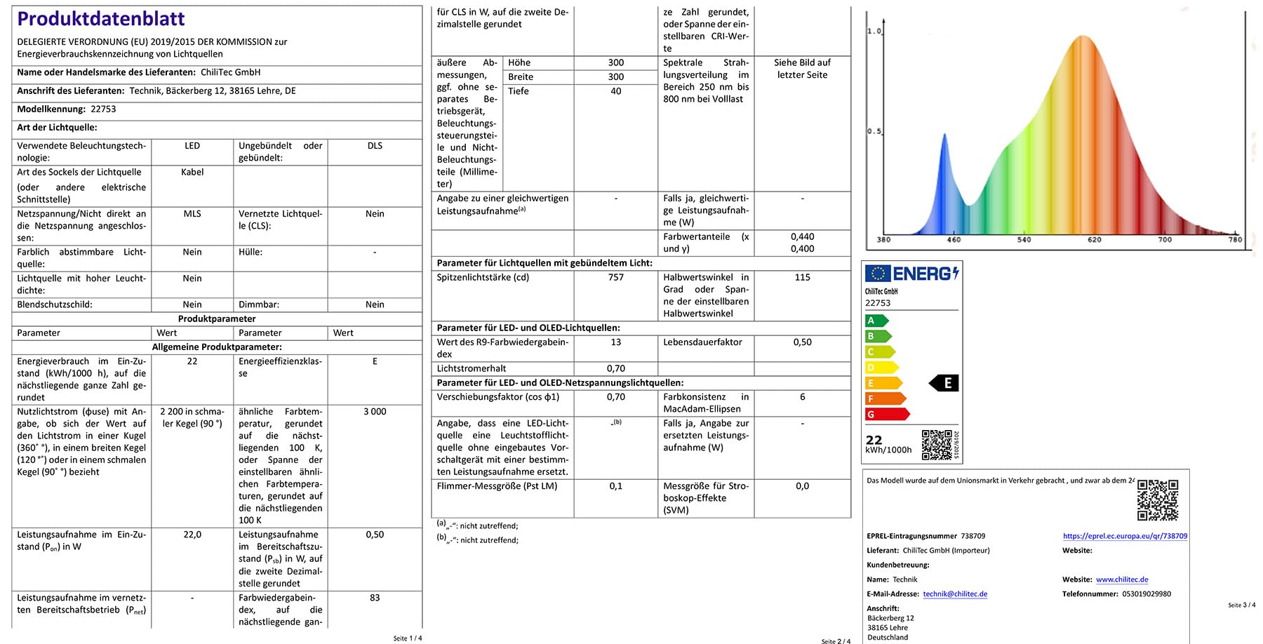Click the 'Höhe' dimension label

click(x=519, y=62)
